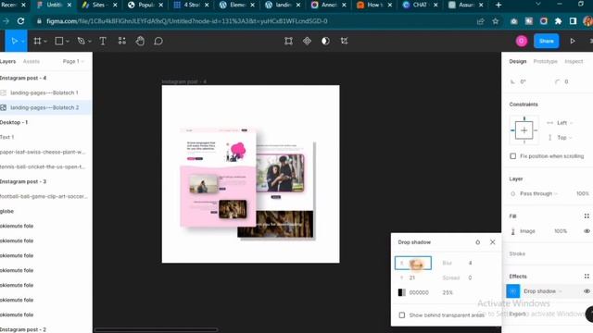The image size is (593, 333).
Task: Click the user avatar in the toolbar
Action: coord(522,41)
